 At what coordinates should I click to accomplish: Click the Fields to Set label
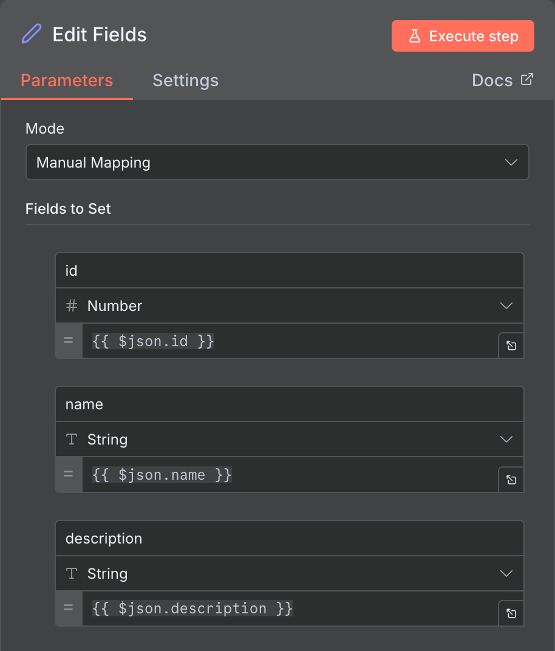[68, 208]
